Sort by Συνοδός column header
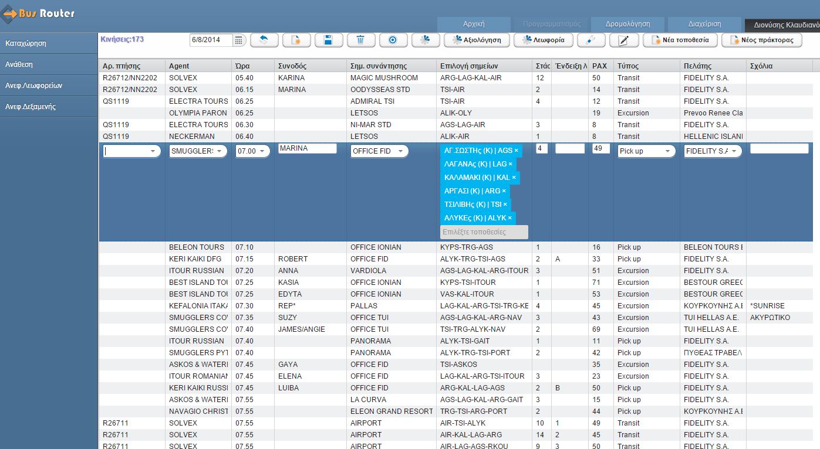This screenshot has width=820, height=449. 311,66
